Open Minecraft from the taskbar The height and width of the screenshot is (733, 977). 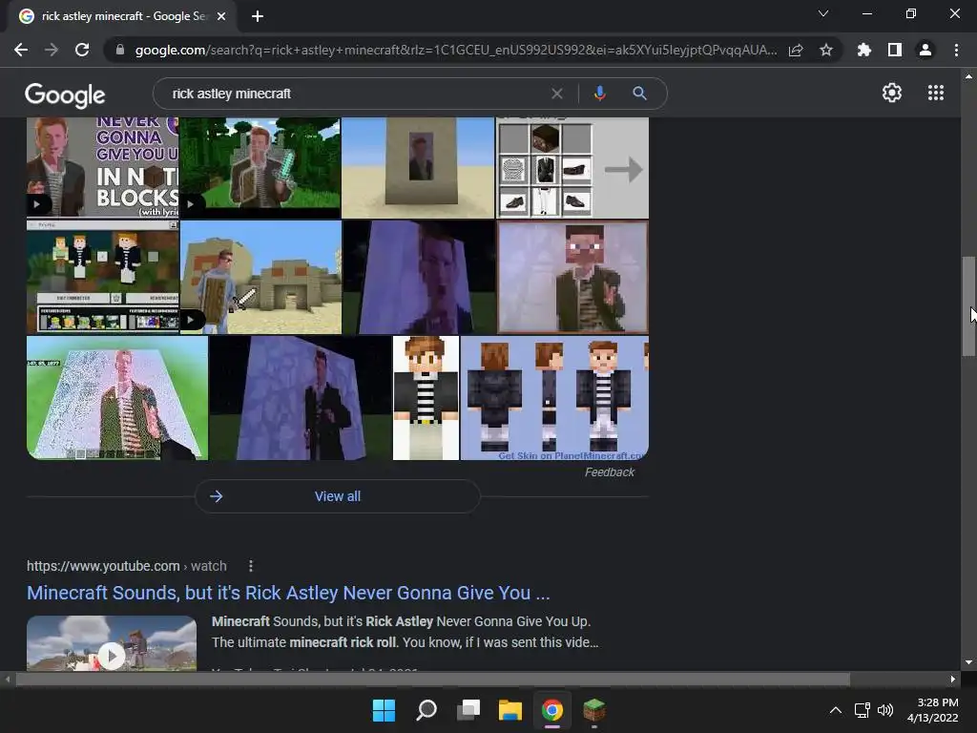(593, 710)
